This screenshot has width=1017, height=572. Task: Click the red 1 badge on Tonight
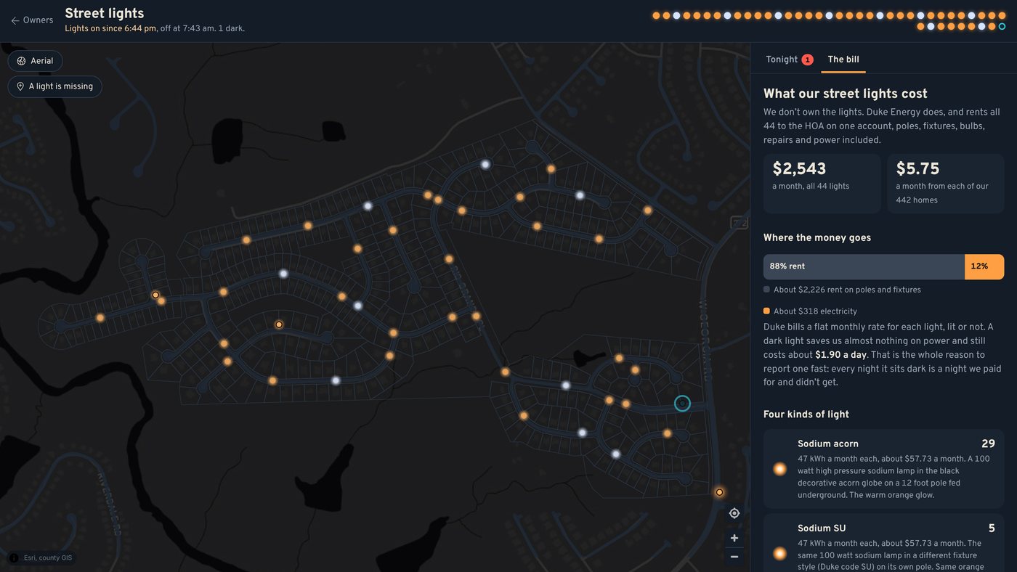807,60
